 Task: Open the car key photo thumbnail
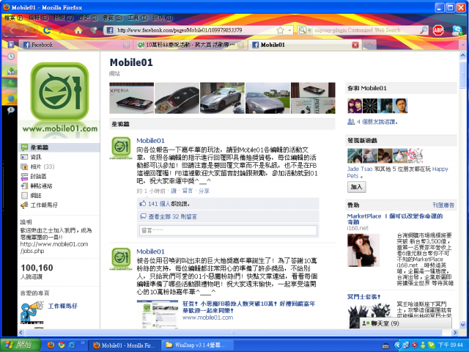(177, 98)
